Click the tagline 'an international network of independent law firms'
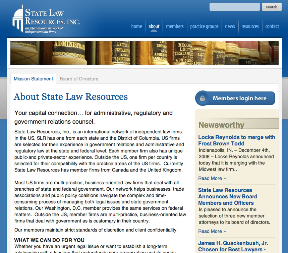The image size is (288, 253). (44, 30)
